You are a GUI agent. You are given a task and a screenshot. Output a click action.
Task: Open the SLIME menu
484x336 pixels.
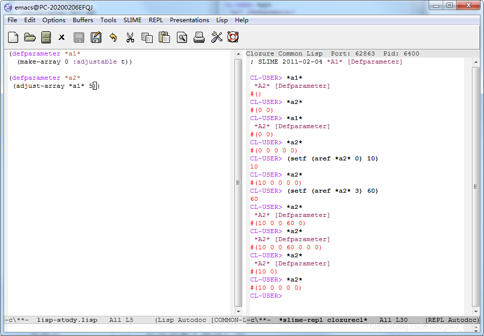tap(132, 20)
